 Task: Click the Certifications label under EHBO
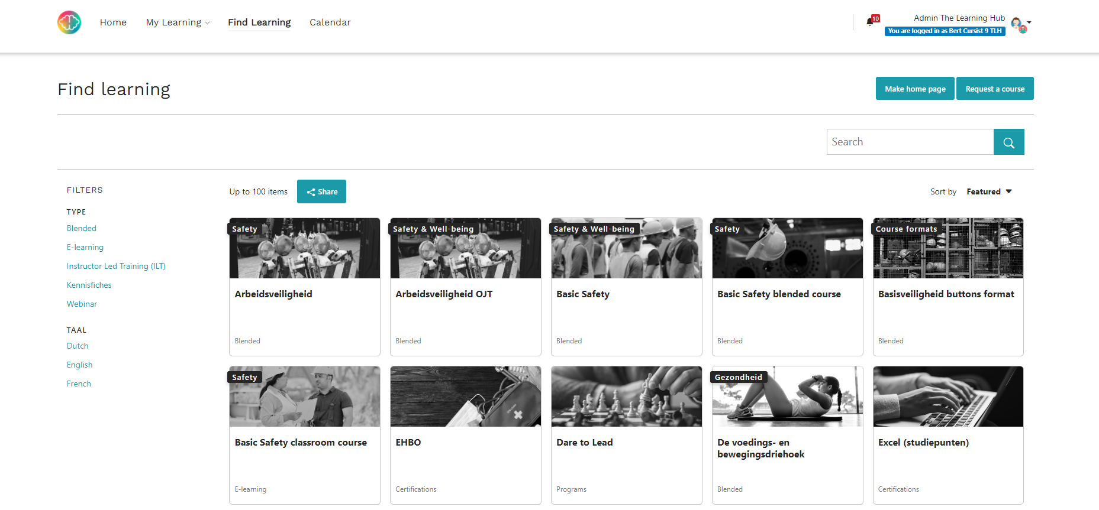point(415,489)
